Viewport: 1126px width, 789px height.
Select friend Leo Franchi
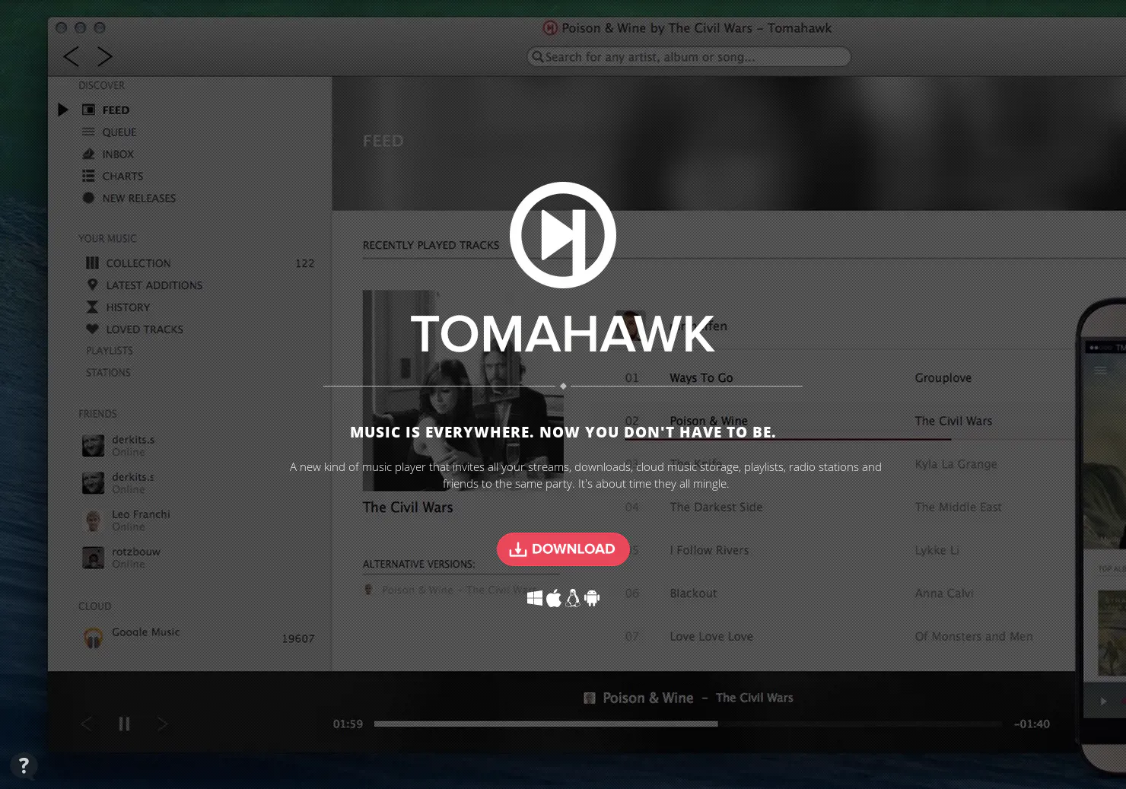(x=141, y=514)
